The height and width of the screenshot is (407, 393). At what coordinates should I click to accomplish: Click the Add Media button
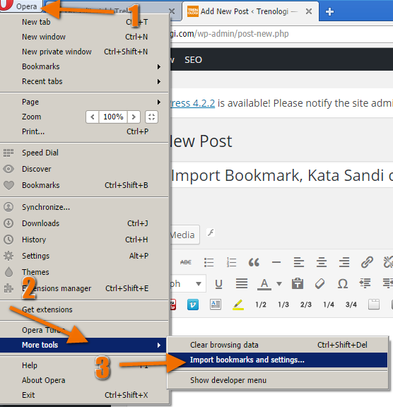coord(184,235)
